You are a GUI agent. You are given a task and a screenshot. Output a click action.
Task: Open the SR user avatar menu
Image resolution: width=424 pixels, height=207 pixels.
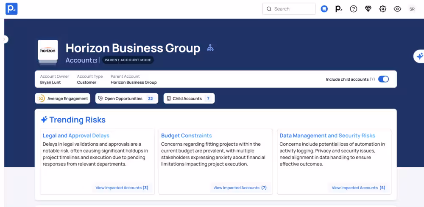click(x=412, y=9)
